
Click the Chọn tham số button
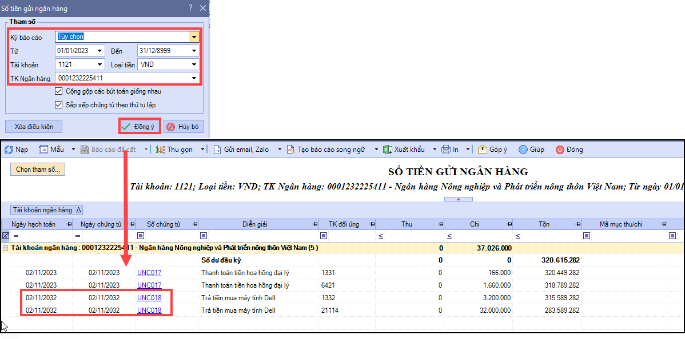[x=38, y=169]
